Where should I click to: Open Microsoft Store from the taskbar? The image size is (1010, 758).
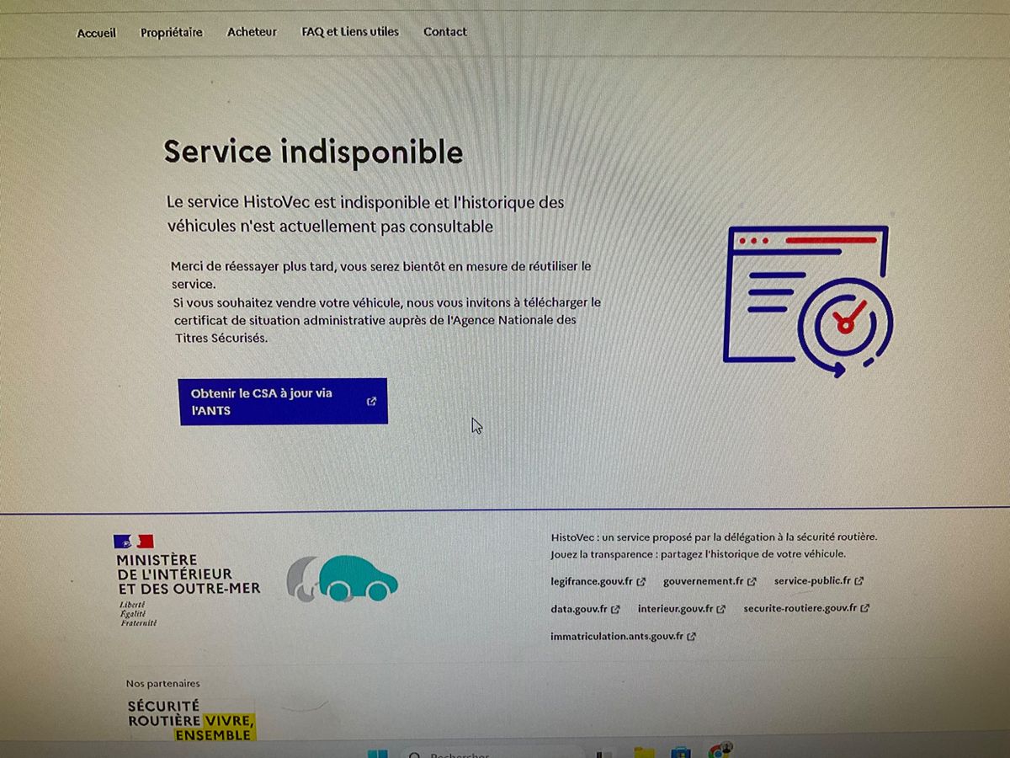pos(681,752)
